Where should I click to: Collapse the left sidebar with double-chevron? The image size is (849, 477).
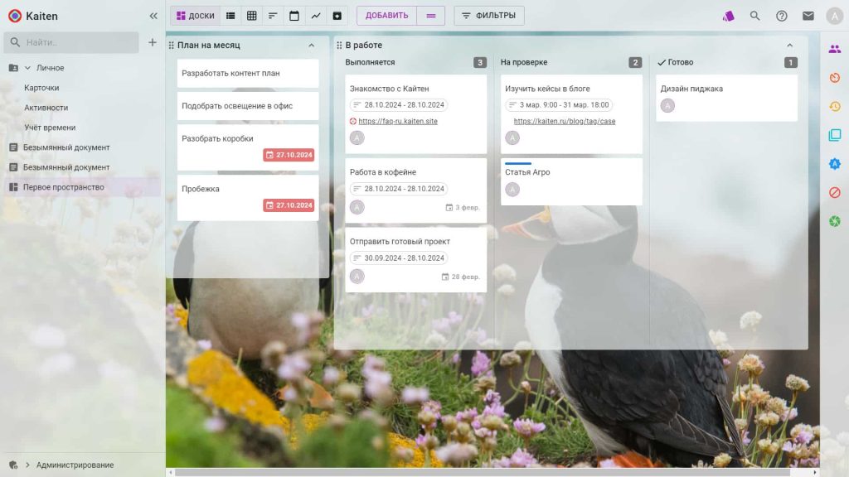point(153,16)
